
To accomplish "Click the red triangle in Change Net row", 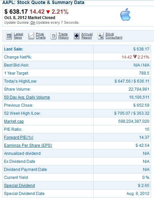I will coord(135,57).
